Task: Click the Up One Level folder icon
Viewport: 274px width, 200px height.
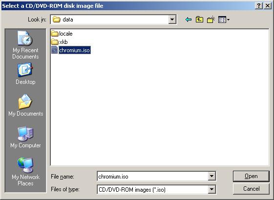Action: [199, 20]
